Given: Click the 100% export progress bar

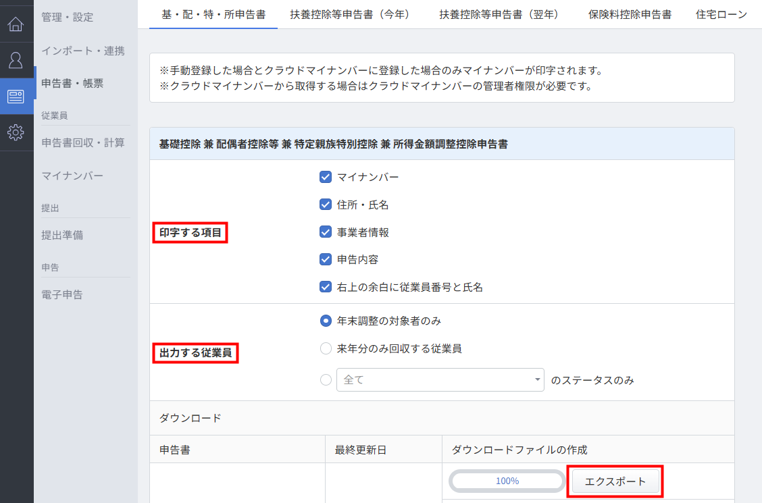Looking at the screenshot, I should click(507, 481).
